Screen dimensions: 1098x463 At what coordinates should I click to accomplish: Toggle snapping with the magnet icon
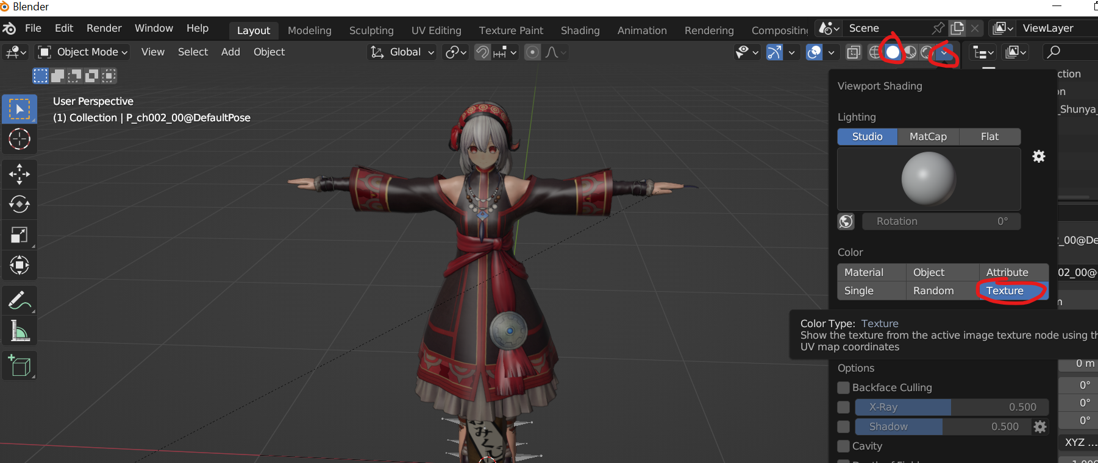point(482,52)
